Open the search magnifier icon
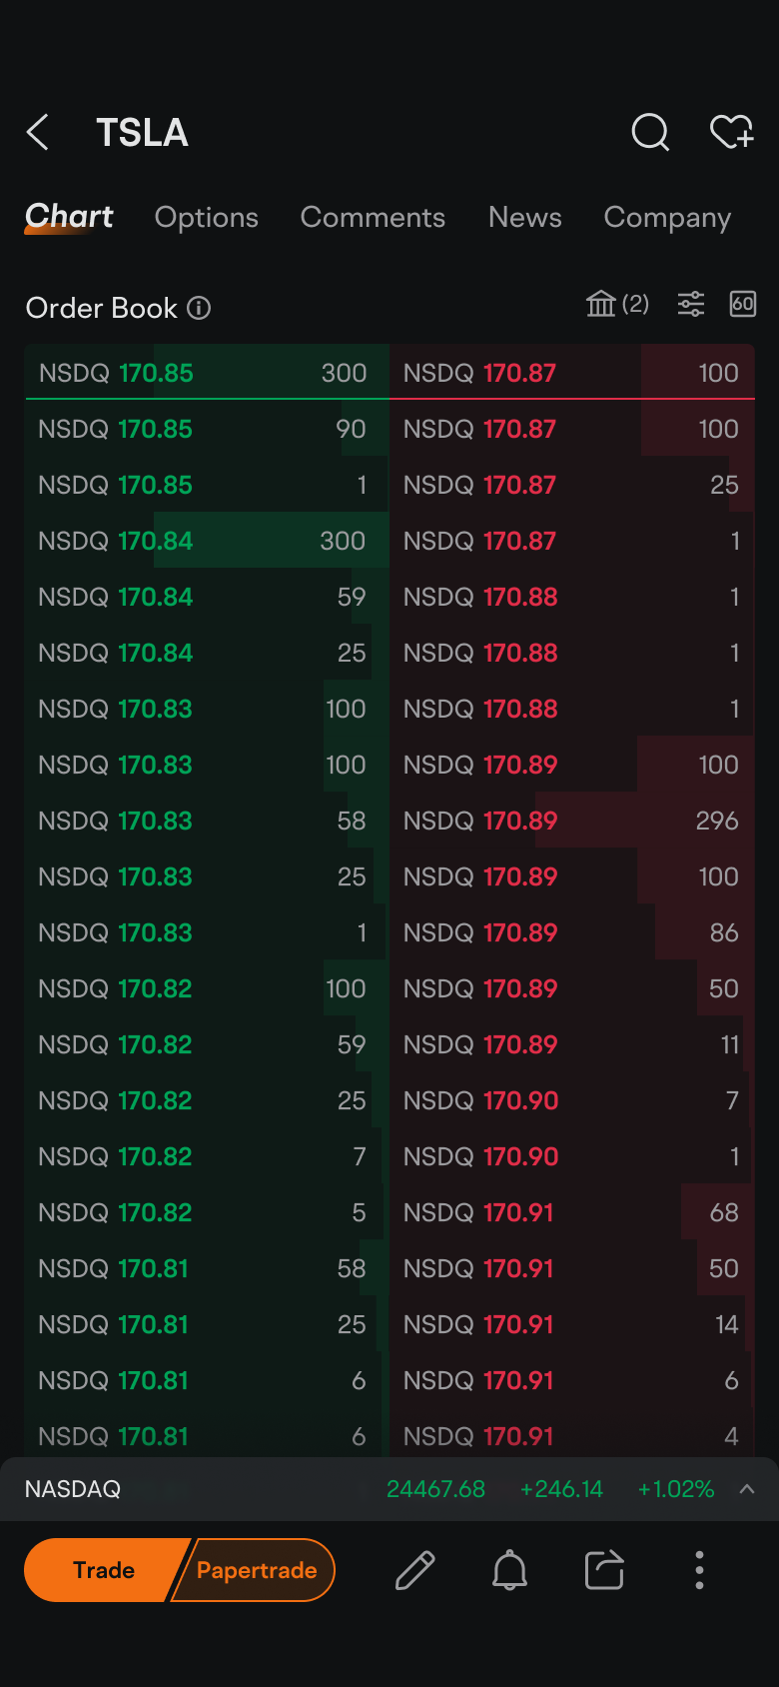Viewport: 779px width, 1687px height. tap(650, 132)
